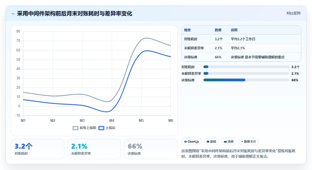
Task: Click the 平均3.2个工作日 description cell
Action: [x=243, y=39]
